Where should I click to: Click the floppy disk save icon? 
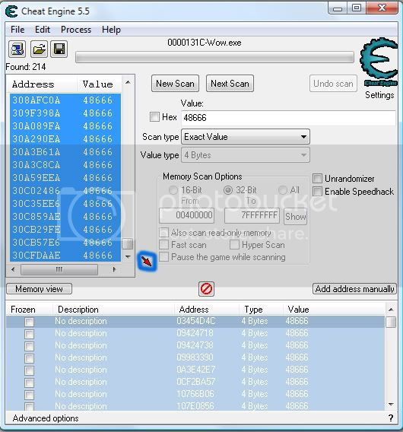59,49
